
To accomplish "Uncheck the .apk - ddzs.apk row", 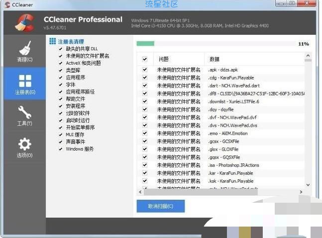I will point(145,70).
